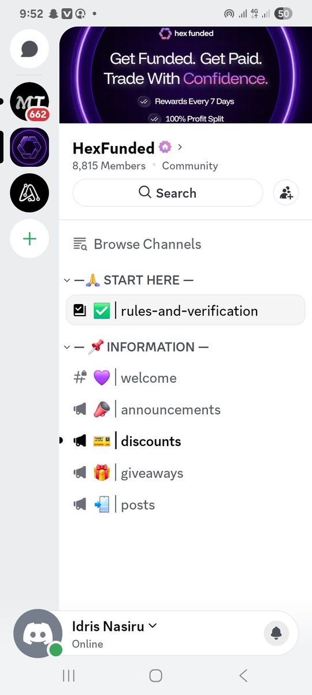Go to the announcements channel
The width and height of the screenshot is (312, 695).
click(185, 410)
